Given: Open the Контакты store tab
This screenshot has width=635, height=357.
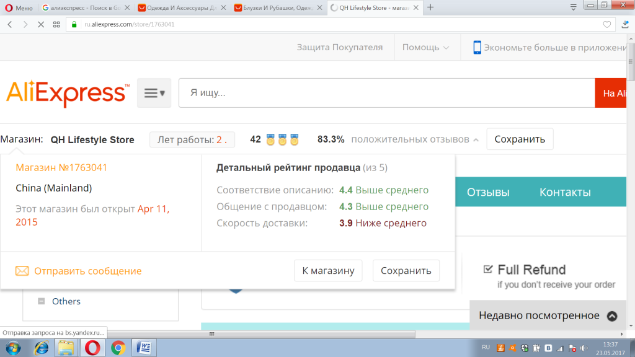Looking at the screenshot, I should [564, 192].
